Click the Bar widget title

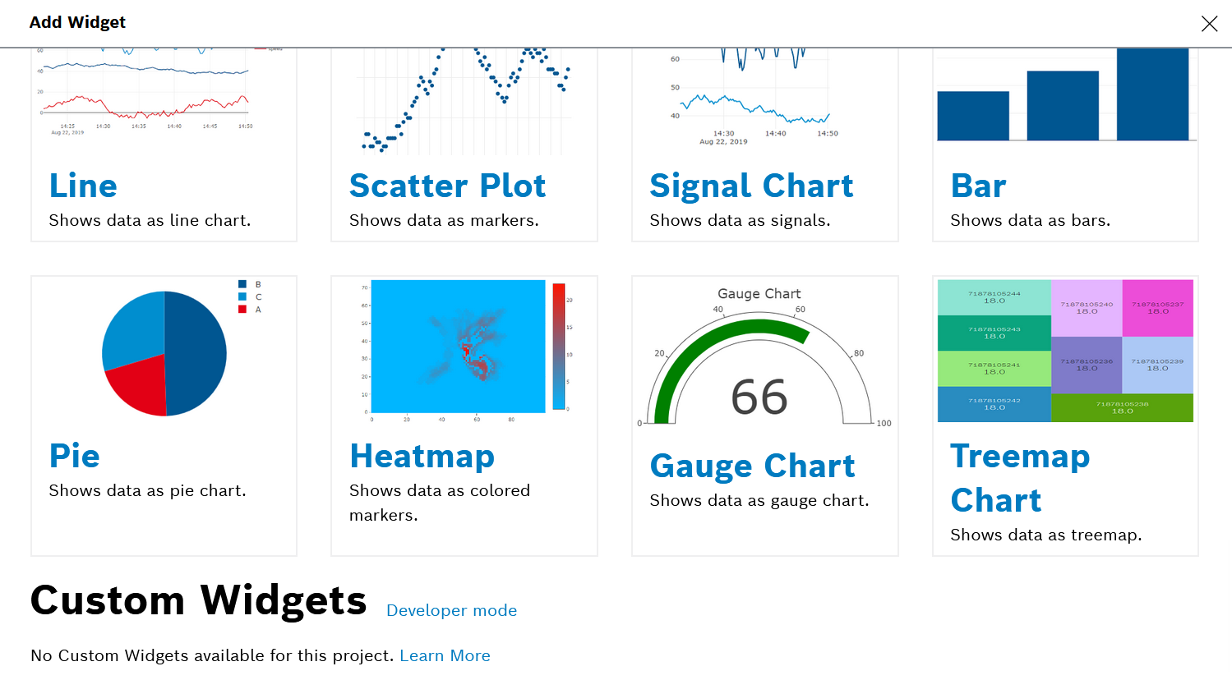coord(978,186)
